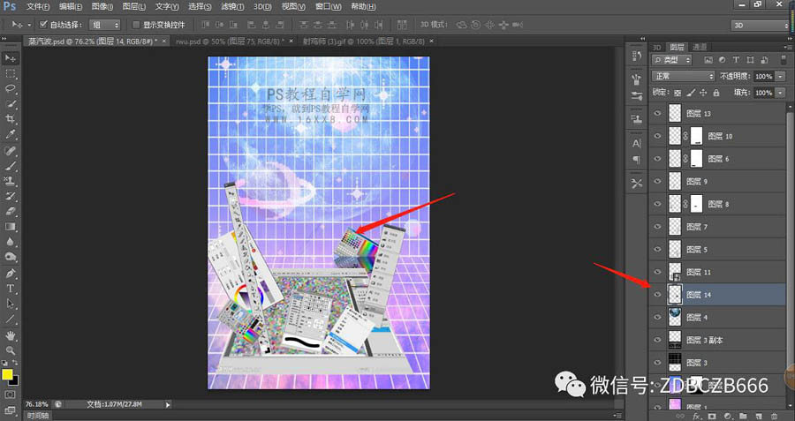Image resolution: width=795 pixels, height=421 pixels.
Task: Hide 图层 9 with eye icon
Action: click(x=657, y=181)
